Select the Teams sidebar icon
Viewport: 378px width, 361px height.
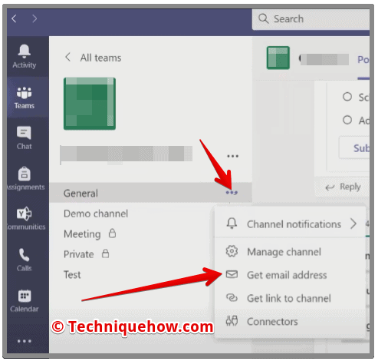25,93
